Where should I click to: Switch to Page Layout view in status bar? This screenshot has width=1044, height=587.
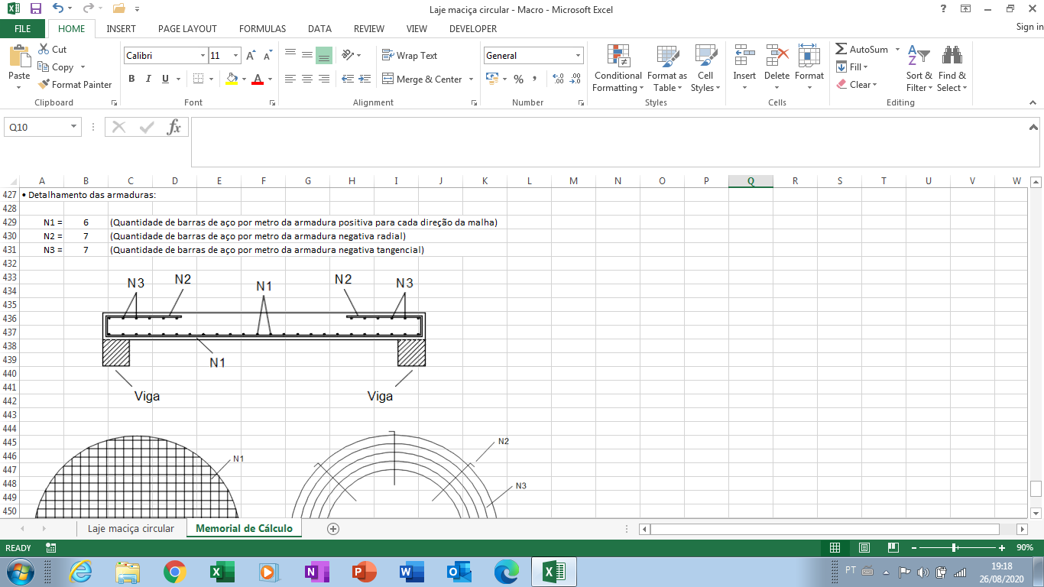(864, 548)
